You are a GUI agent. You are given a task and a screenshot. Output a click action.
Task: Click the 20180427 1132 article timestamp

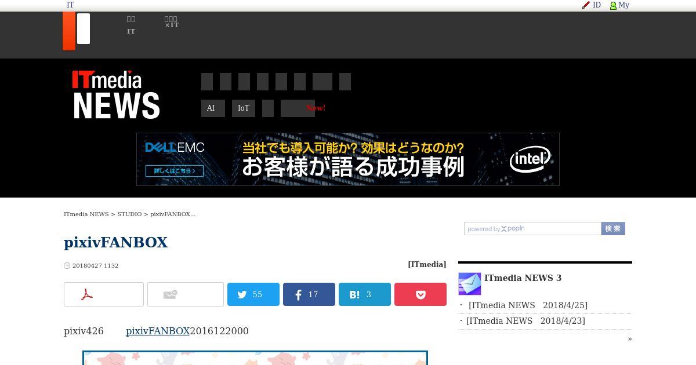(x=95, y=265)
